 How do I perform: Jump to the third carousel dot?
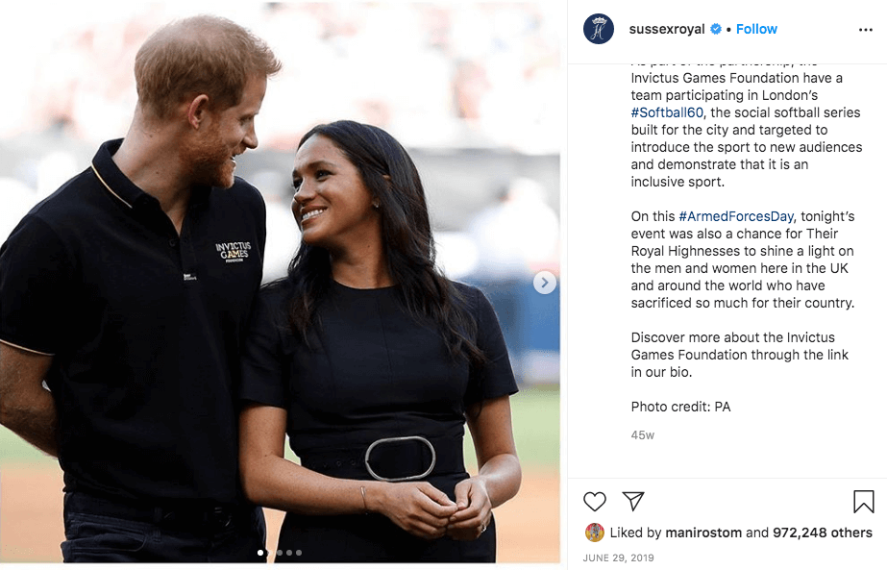(280, 553)
